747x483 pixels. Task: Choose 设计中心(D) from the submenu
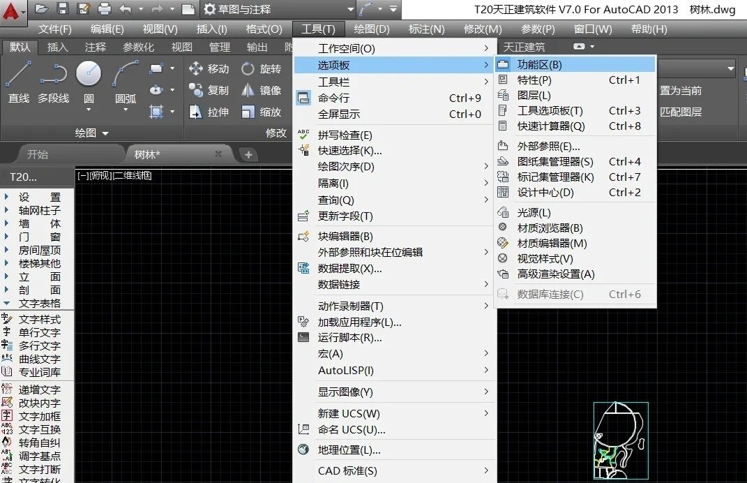click(x=575, y=192)
